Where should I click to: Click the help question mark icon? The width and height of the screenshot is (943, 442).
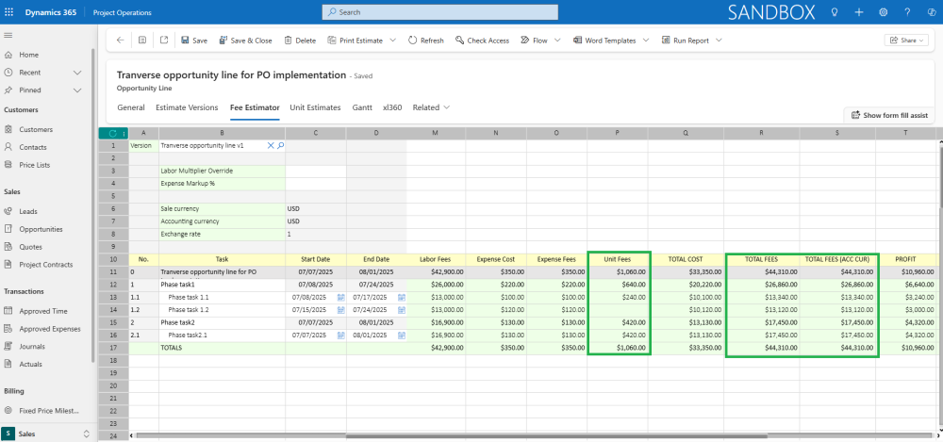point(907,12)
